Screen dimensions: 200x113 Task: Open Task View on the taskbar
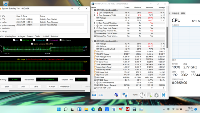pyautogui.click(x=72, y=109)
